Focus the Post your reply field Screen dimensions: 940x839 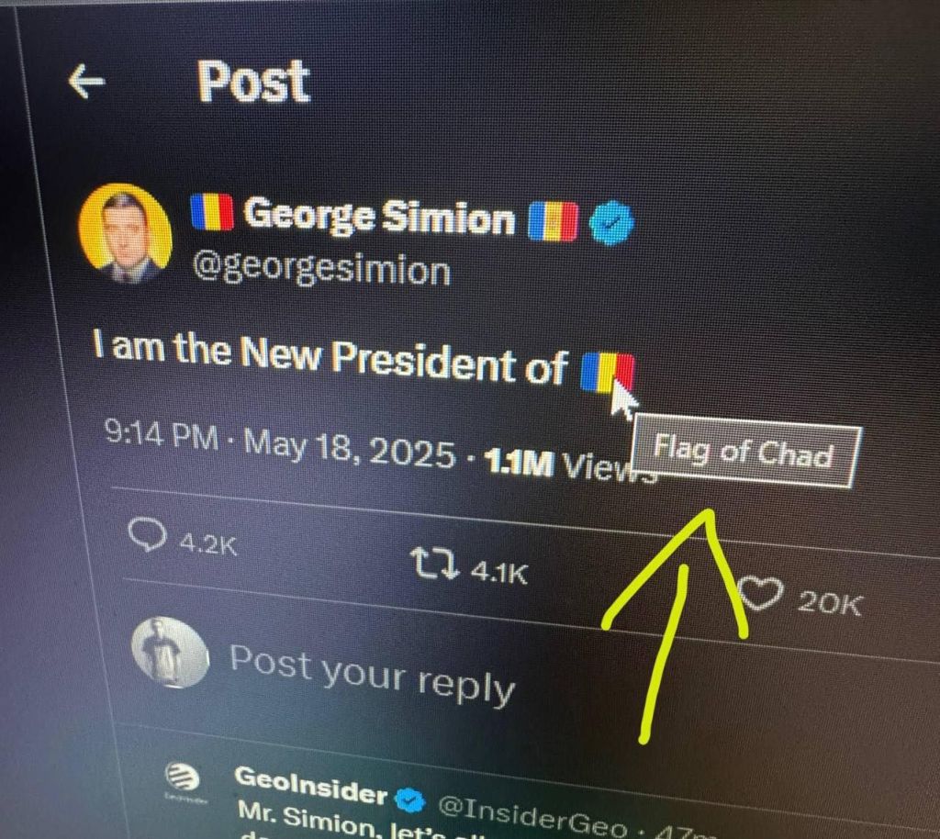tap(372, 673)
